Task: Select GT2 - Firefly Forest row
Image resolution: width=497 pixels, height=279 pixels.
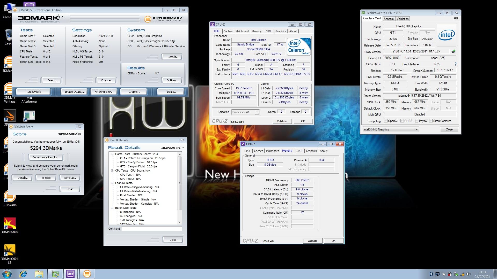Action: click(138, 162)
